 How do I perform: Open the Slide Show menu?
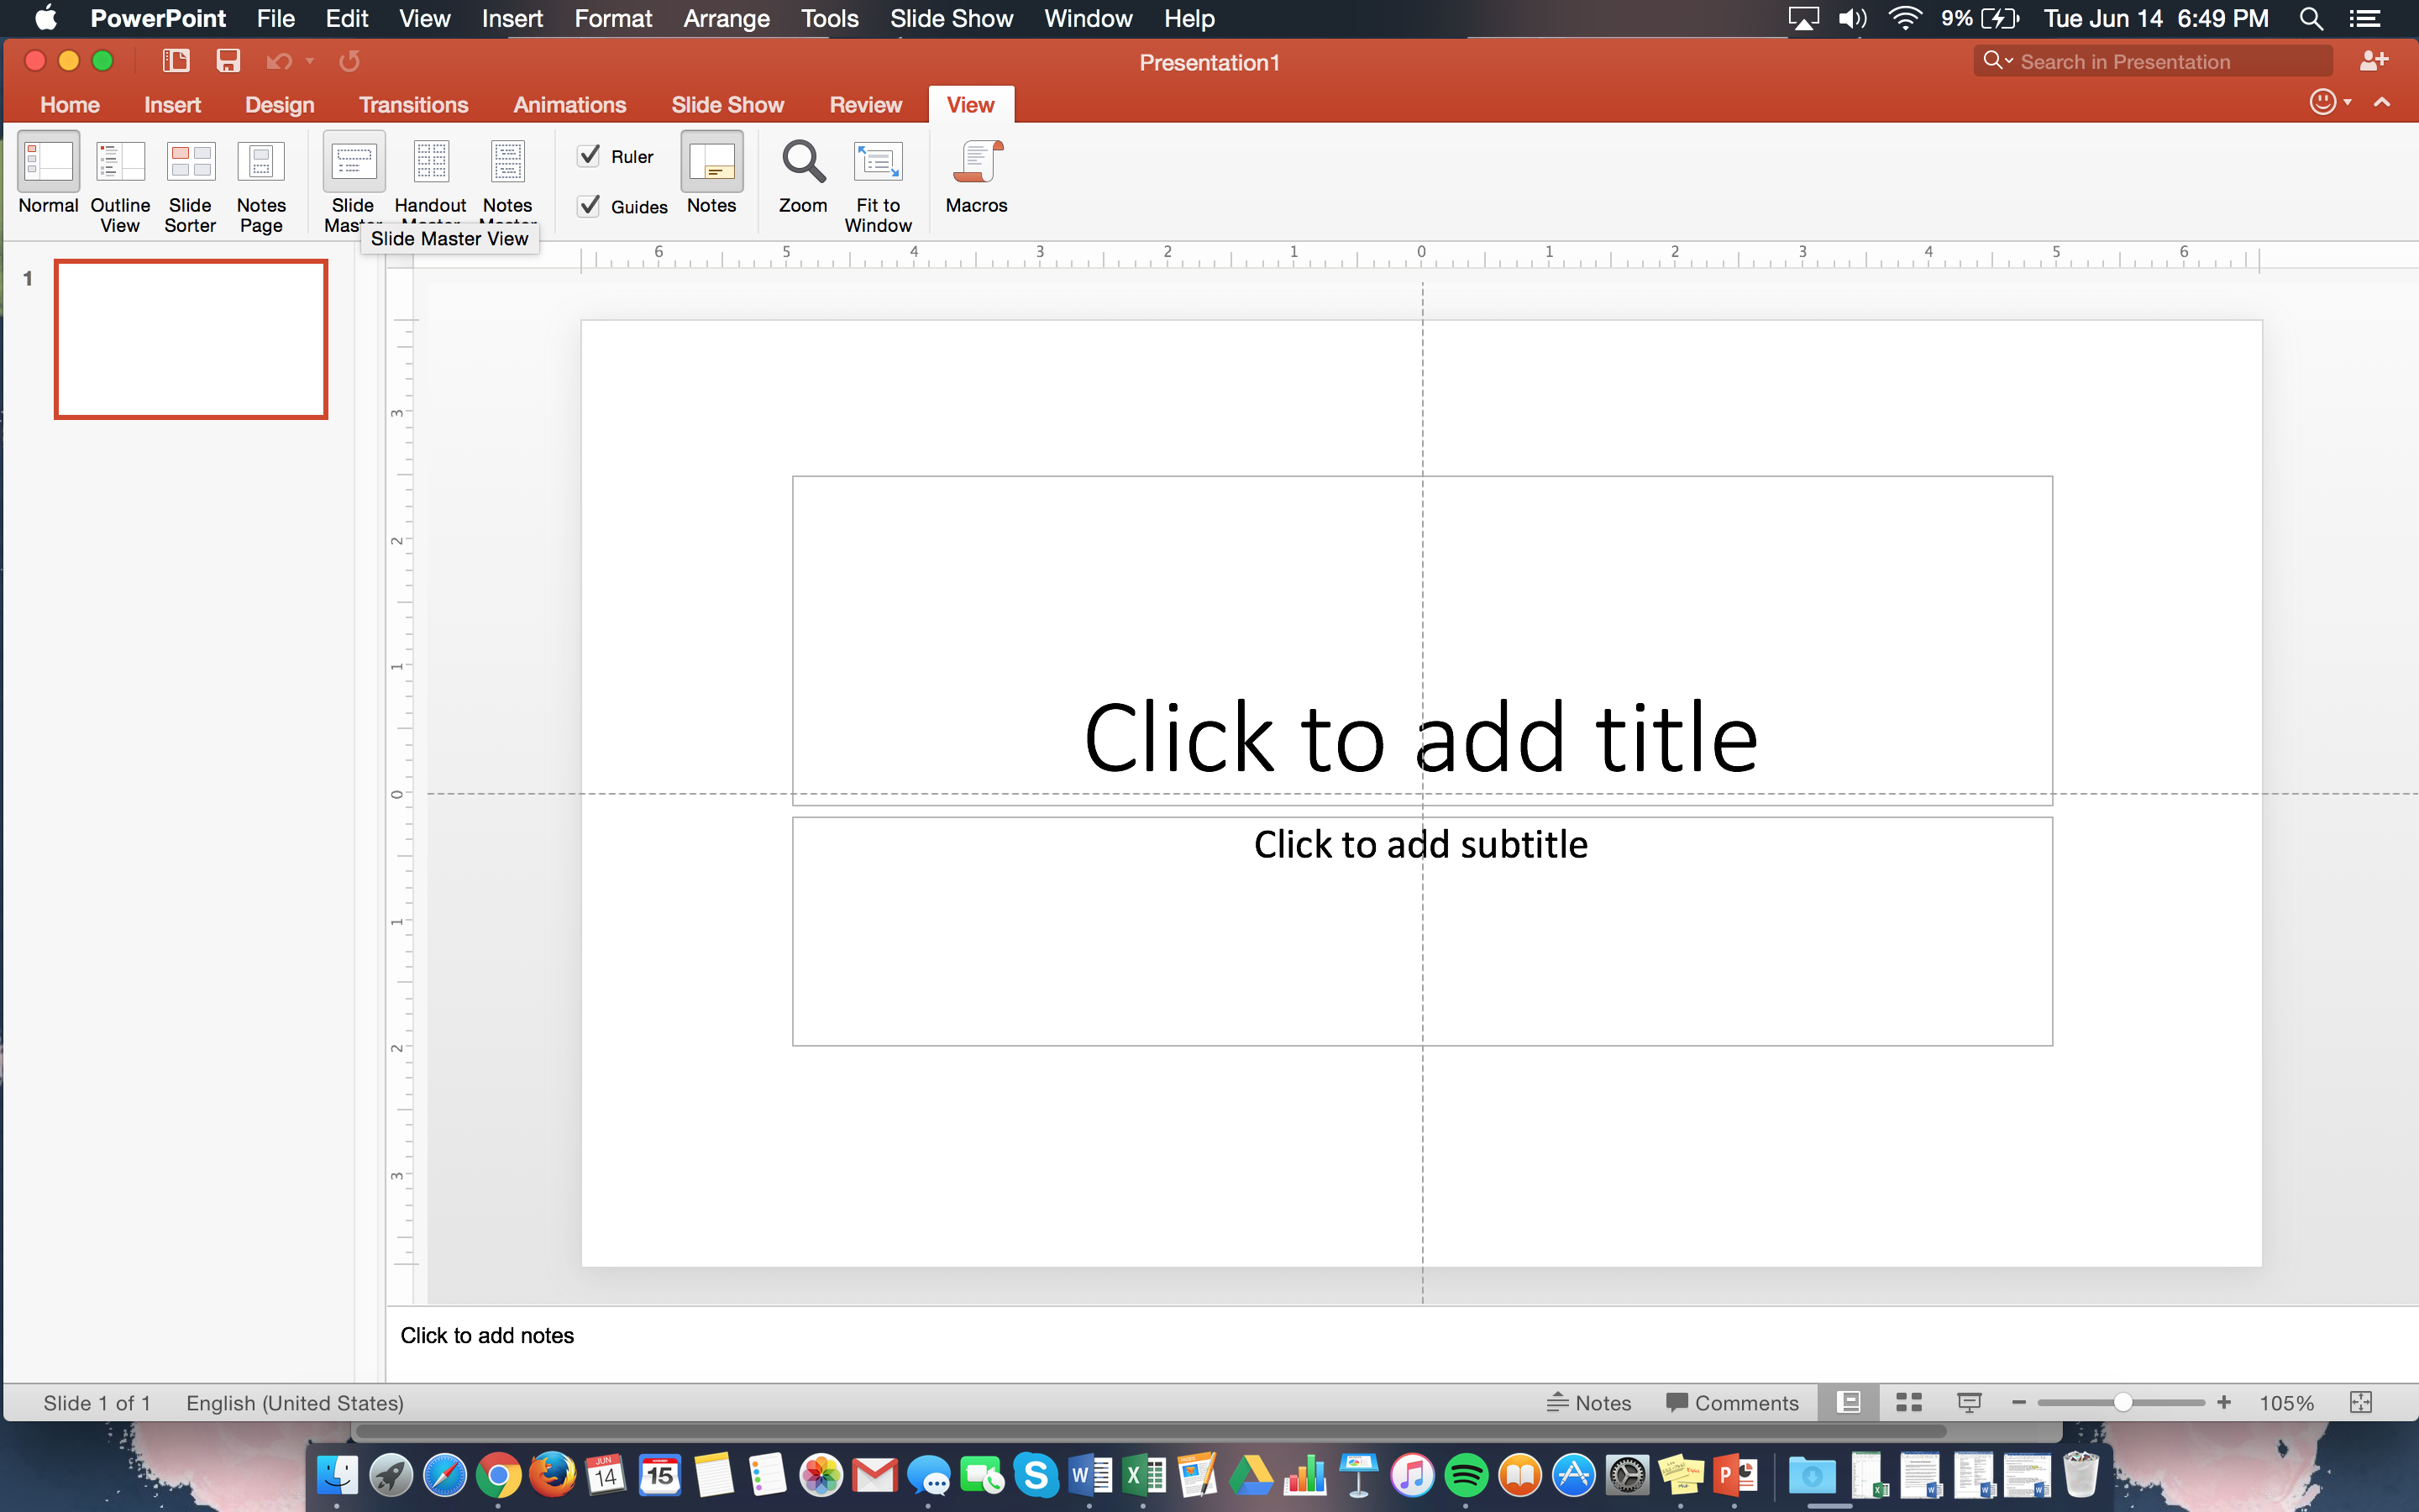coord(949,19)
